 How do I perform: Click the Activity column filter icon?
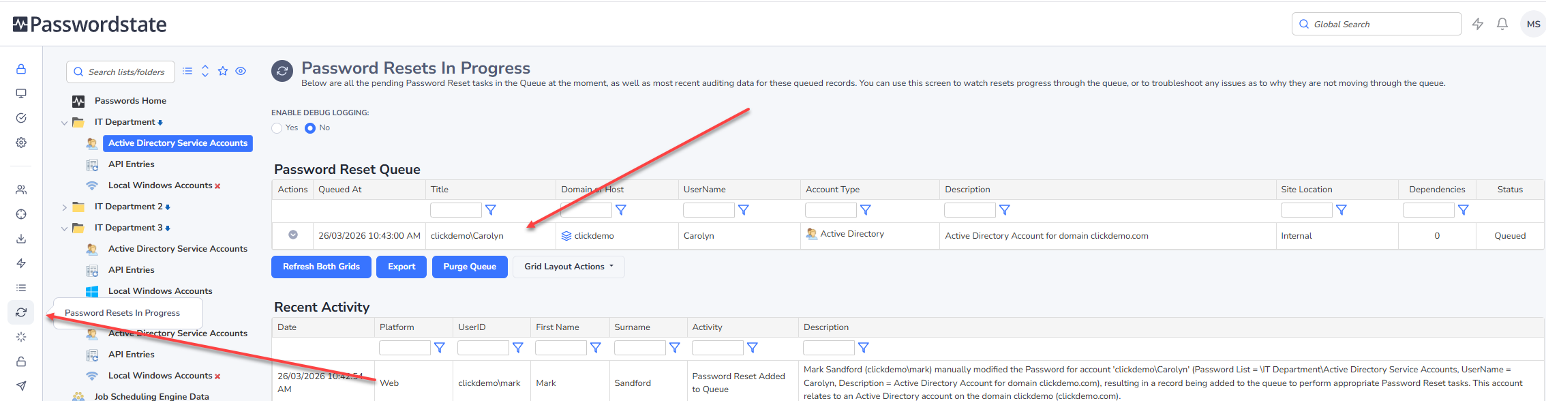click(x=753, y=348)
